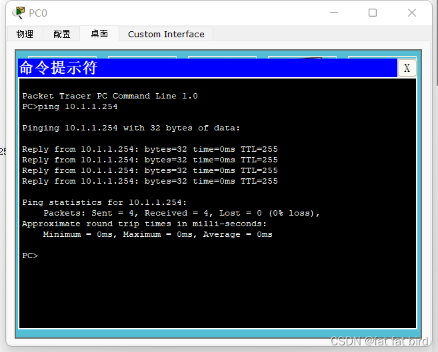Click the 命令提示符 blue title bar
Image resolution: width=438 pixels, height=352 pixels.
[x=200, y=68]
